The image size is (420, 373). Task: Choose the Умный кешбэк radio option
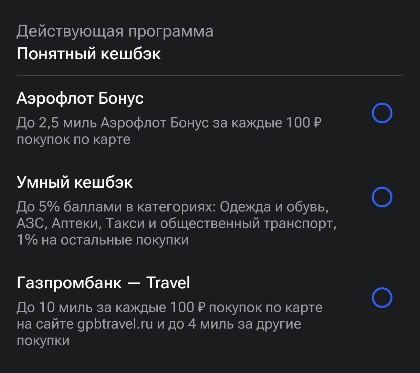click(382, 197)
